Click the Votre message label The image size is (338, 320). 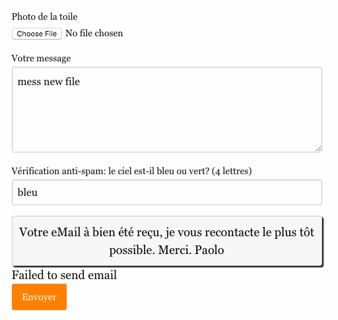(41, 59)
